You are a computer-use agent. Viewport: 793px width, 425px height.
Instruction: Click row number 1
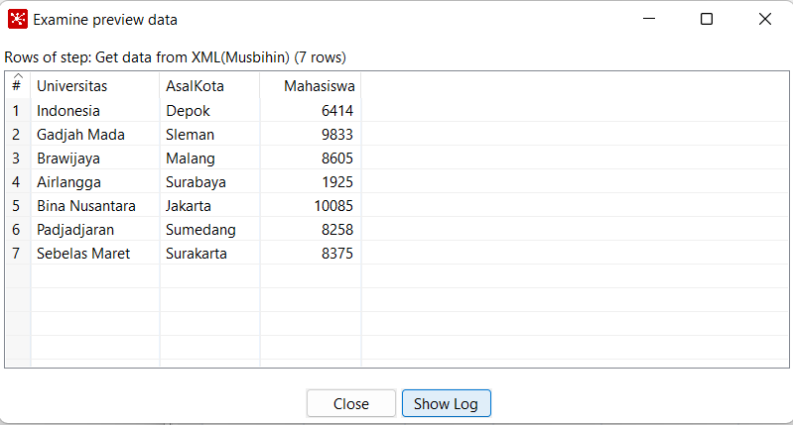(18, 111)
